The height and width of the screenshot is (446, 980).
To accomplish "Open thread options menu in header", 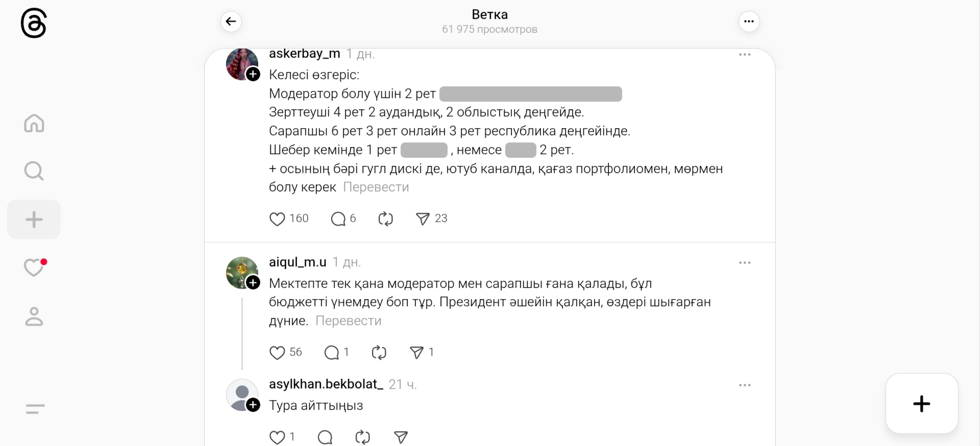I will (749, 21).
